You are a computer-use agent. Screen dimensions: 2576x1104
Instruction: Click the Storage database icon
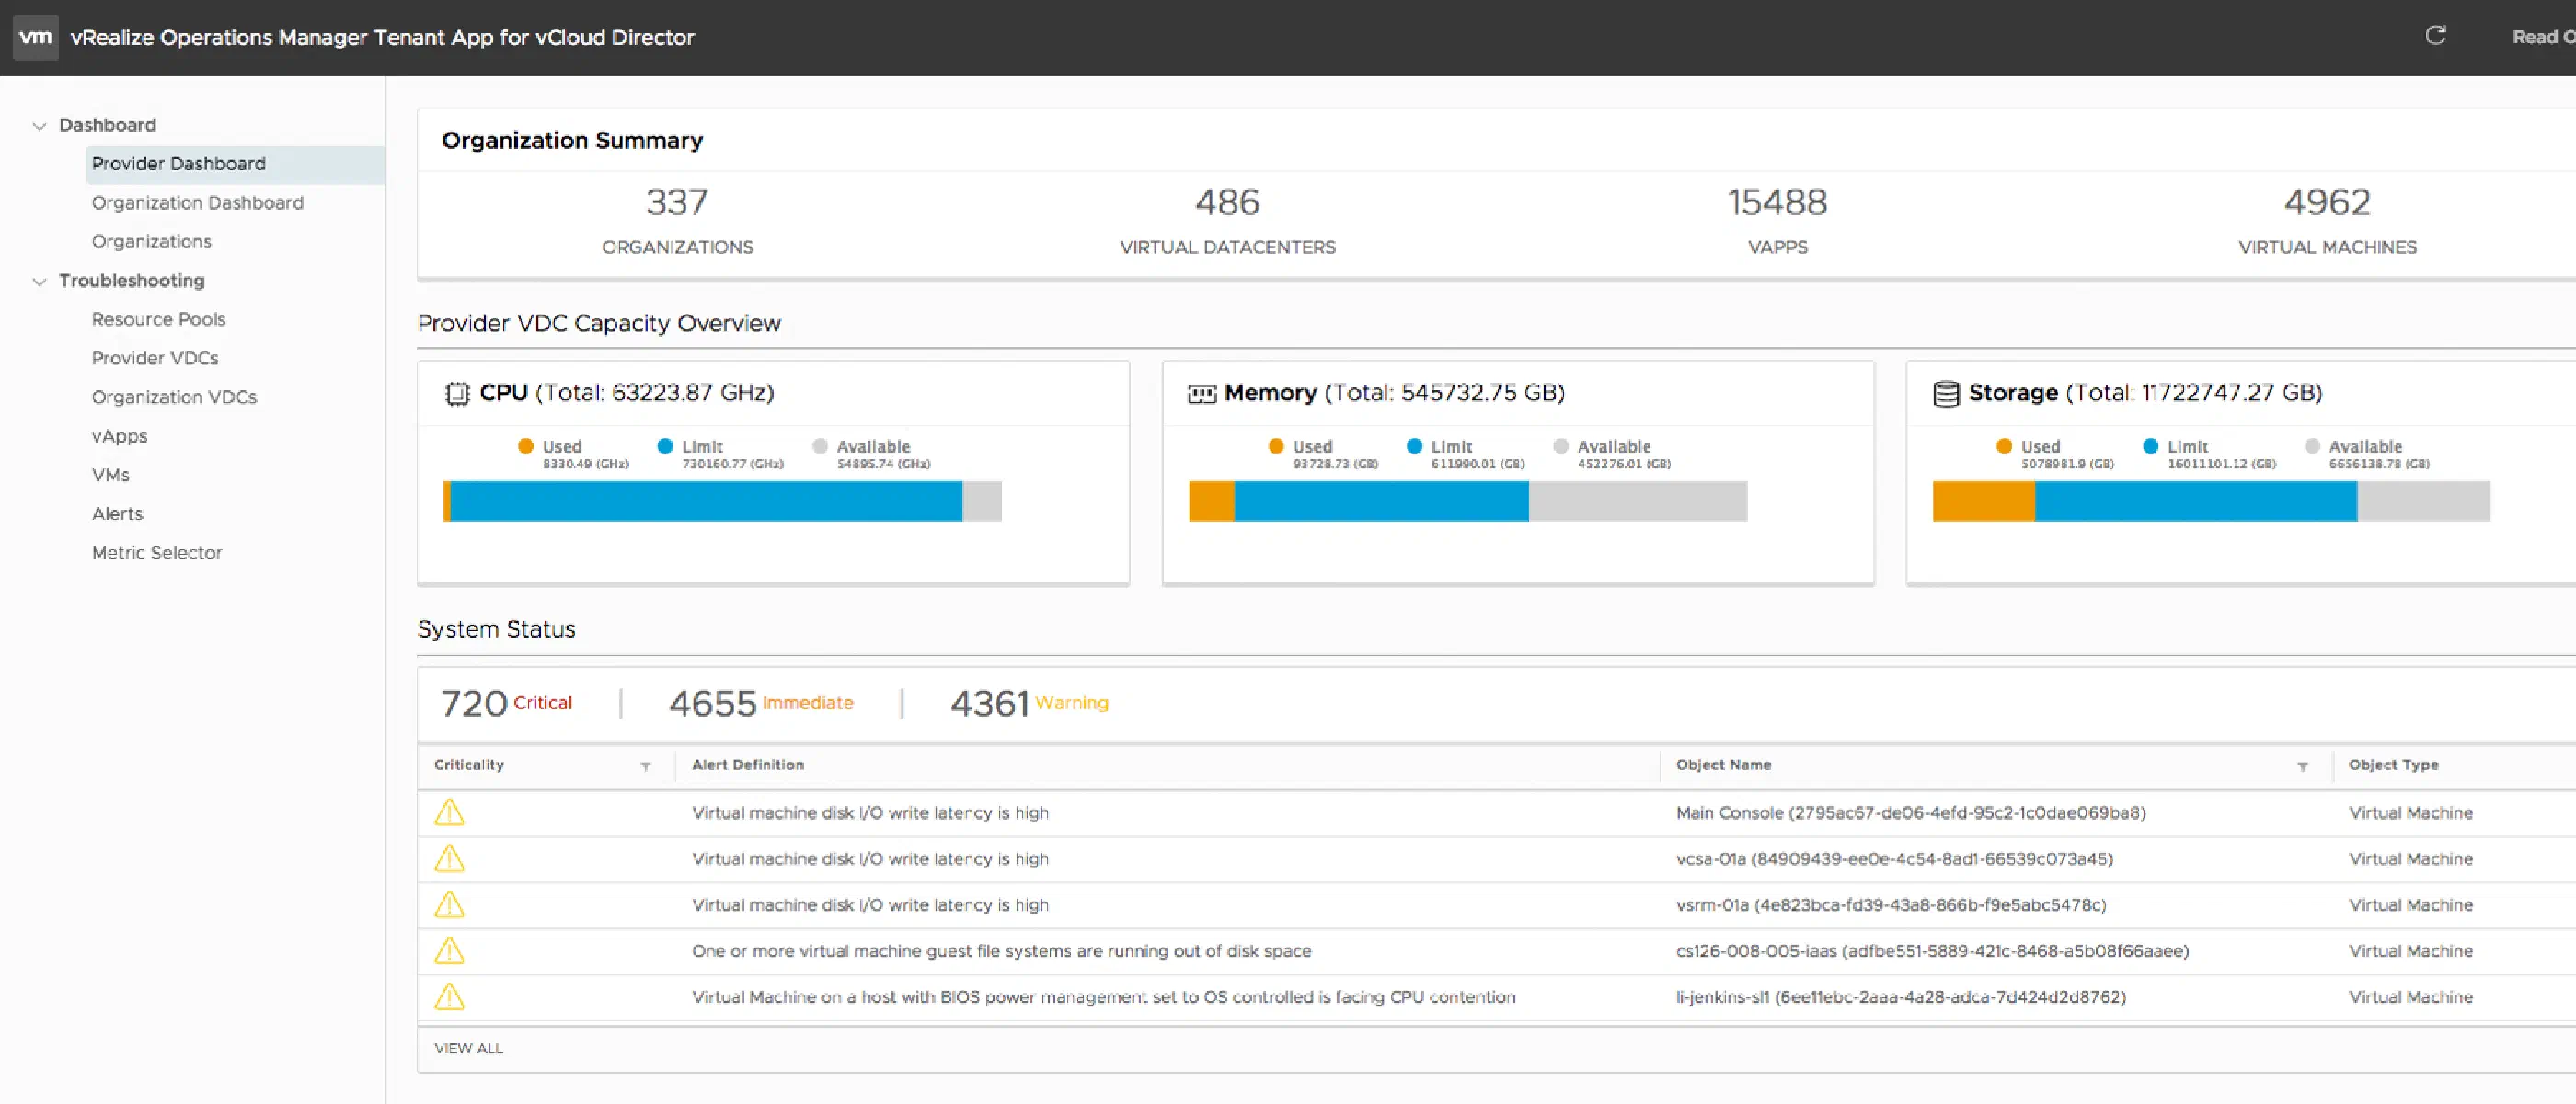pos(1946,394)
